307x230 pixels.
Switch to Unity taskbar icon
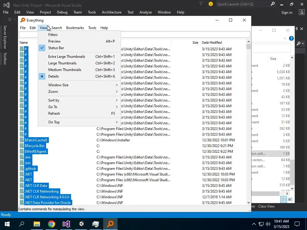(81, 224)
